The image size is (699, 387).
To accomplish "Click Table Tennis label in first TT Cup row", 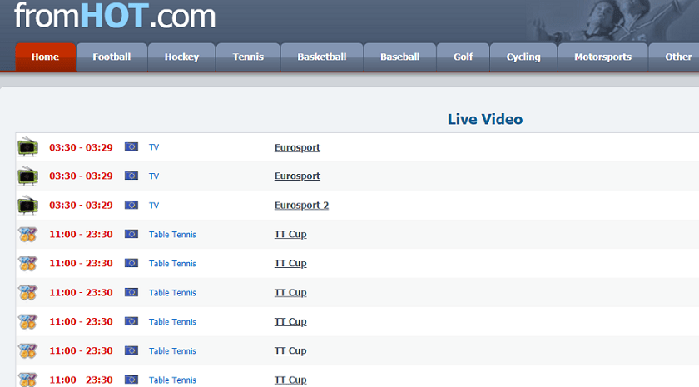I will [x=172, y=235].
